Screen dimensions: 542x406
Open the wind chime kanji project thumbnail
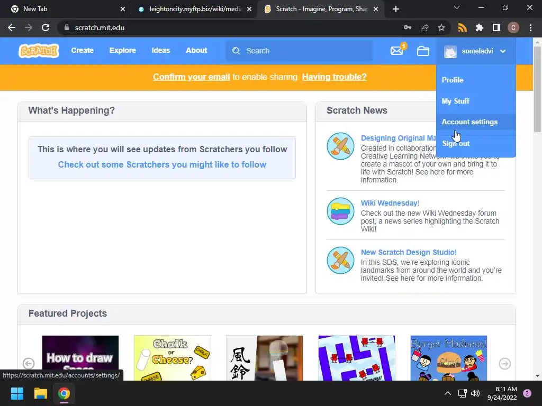[265, 358]
